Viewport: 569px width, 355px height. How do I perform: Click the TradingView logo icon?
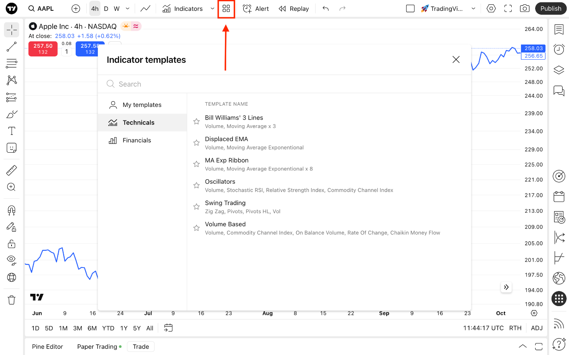tap(12, 8)
